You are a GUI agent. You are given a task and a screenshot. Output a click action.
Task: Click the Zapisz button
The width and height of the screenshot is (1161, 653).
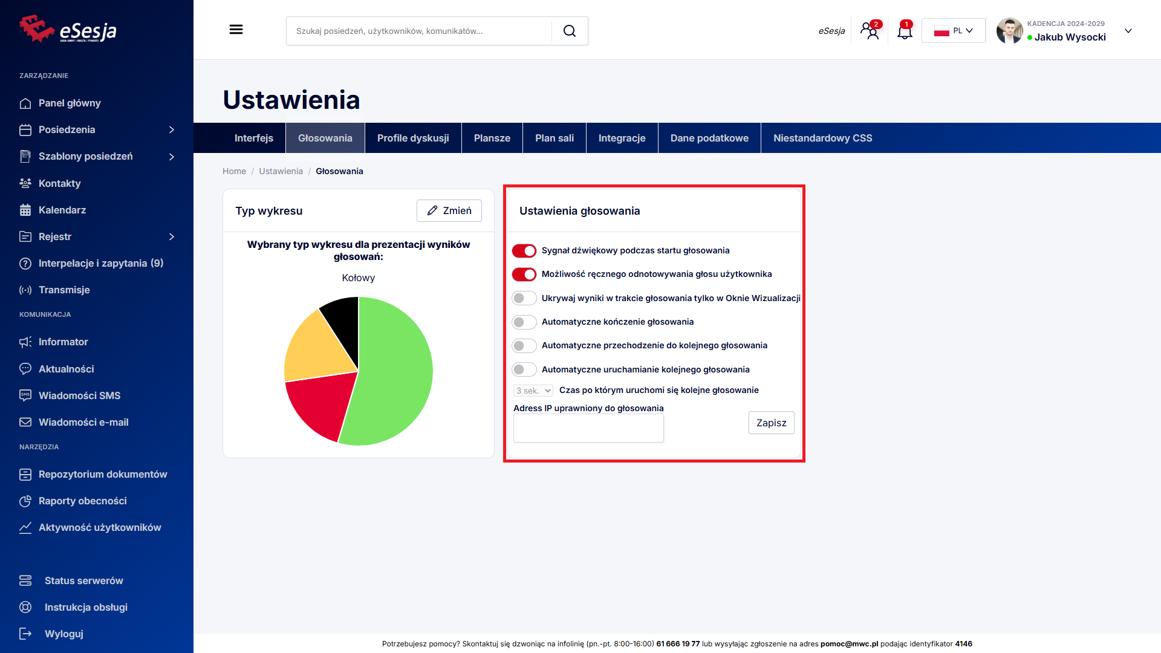point(771,423)
